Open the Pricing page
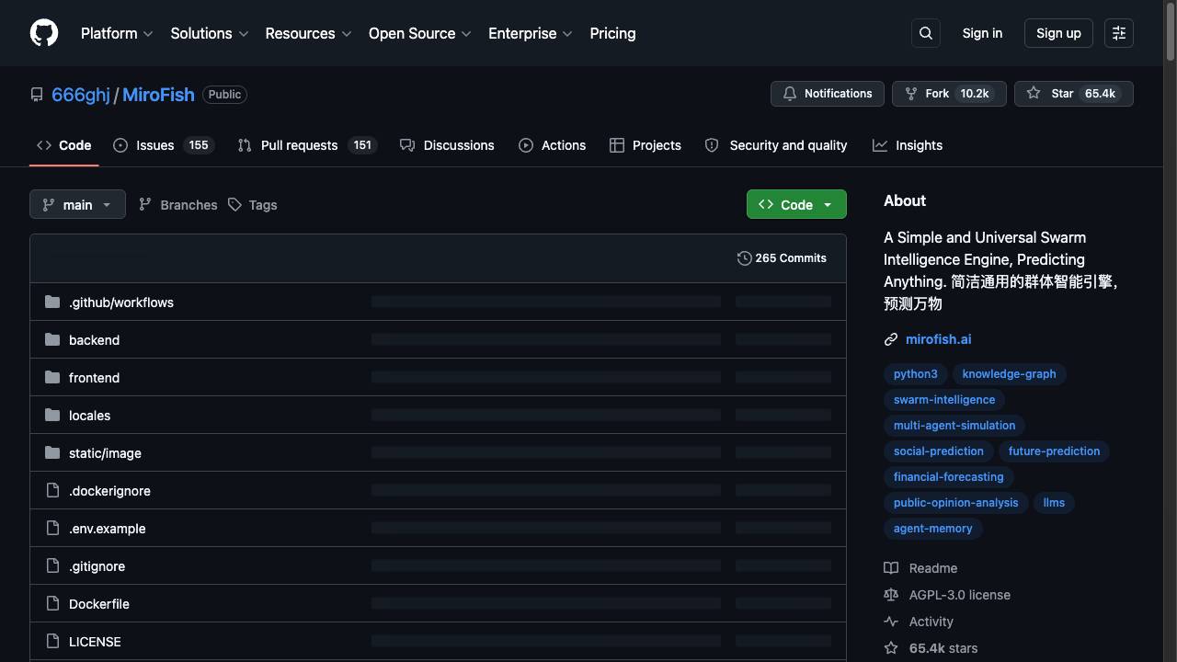This screenshot has width=1177, height=662. [612, 33]
